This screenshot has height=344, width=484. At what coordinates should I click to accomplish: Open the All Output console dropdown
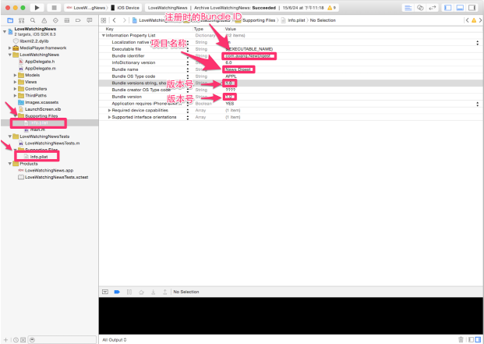115,340
